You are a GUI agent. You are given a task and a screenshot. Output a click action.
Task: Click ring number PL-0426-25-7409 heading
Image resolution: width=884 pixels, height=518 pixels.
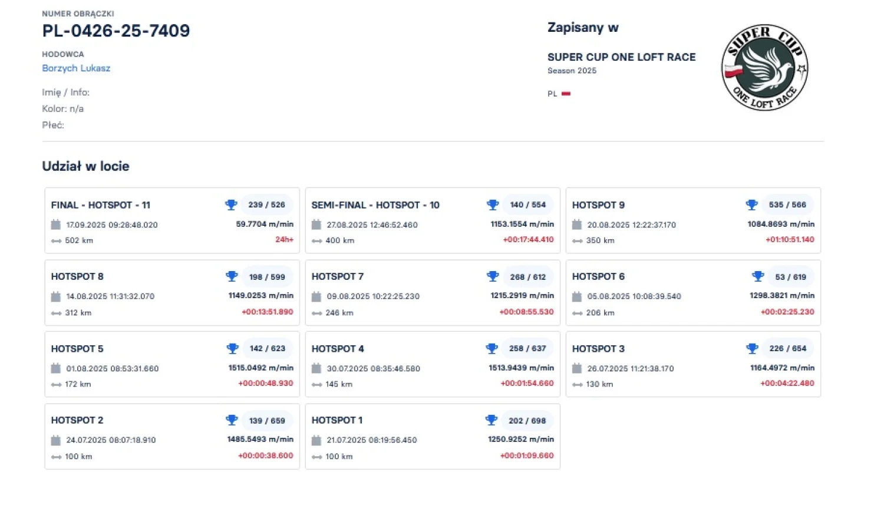(116, 31)
